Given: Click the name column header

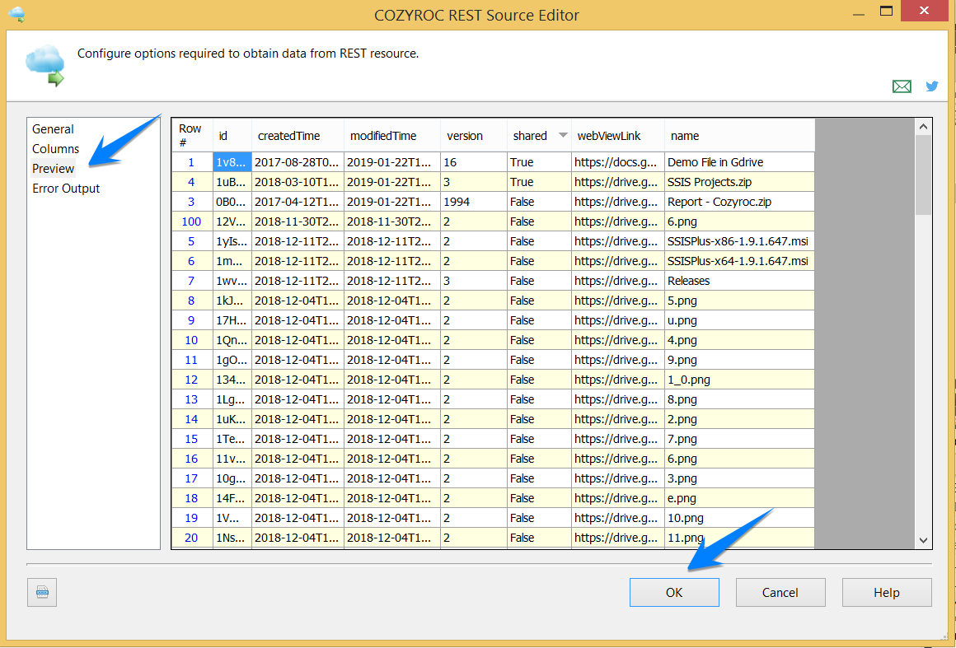Looking at the screenshot, I should (x=739, y=136).
